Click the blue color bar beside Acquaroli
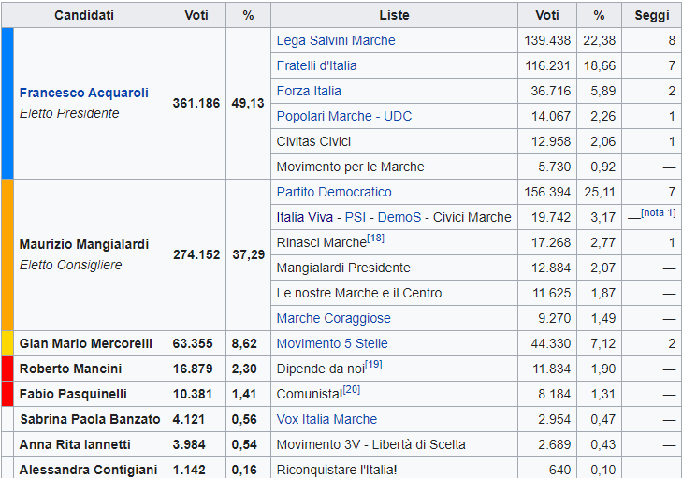Viewport: 682px width, 478px height. [x=7, y=103]
